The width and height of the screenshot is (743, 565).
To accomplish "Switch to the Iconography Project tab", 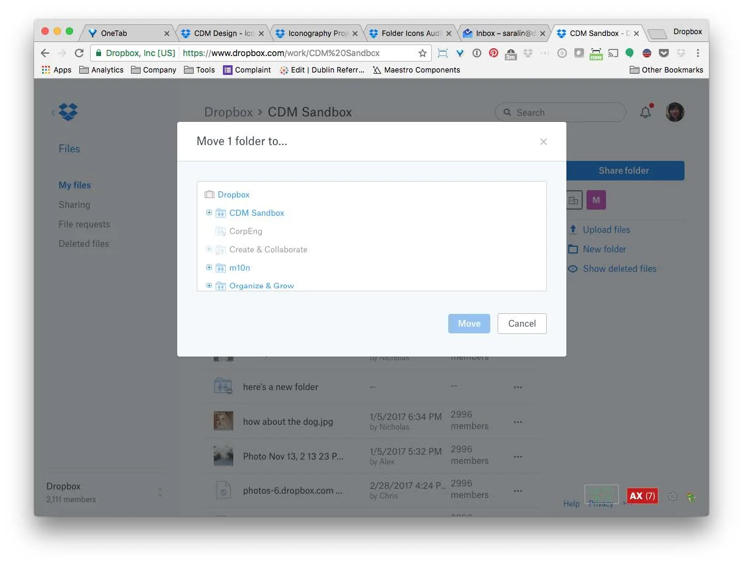I will (x=317, y=34).
